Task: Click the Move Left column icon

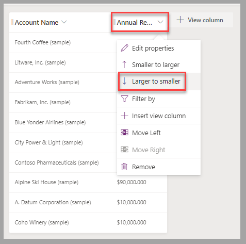Action: click(x=124, y=133)
